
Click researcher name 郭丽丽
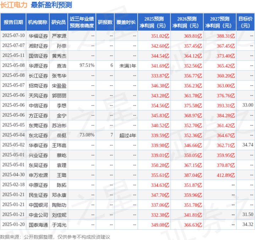(x=59, y=96)
